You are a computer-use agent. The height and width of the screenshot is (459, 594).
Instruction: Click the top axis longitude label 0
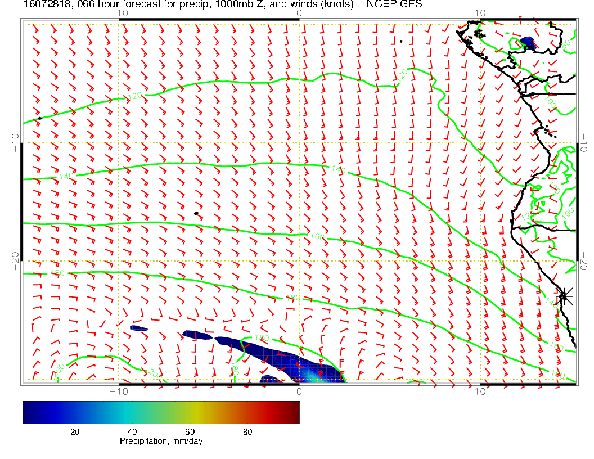pos(299,12)
